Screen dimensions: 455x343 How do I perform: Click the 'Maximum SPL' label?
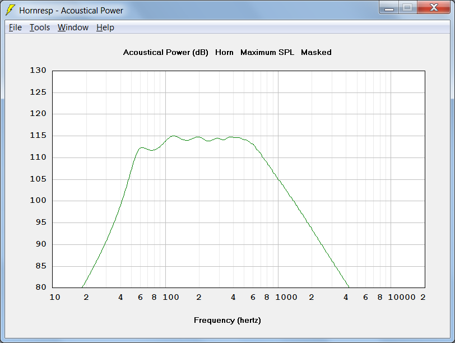tap(267, 53)
